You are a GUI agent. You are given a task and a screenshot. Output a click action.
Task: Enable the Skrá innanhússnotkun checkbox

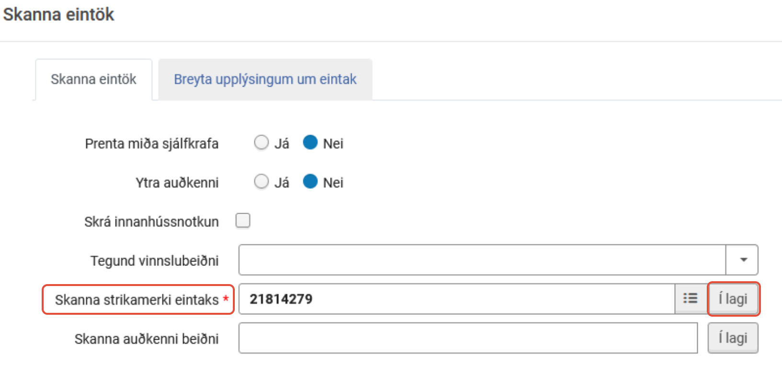point(243,221)
